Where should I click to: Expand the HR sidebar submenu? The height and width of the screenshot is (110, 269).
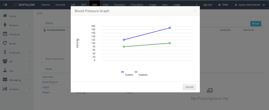tap(29, 62)
